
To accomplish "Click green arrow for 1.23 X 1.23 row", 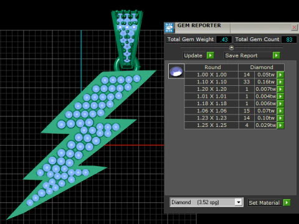I will tap(280, 118).
